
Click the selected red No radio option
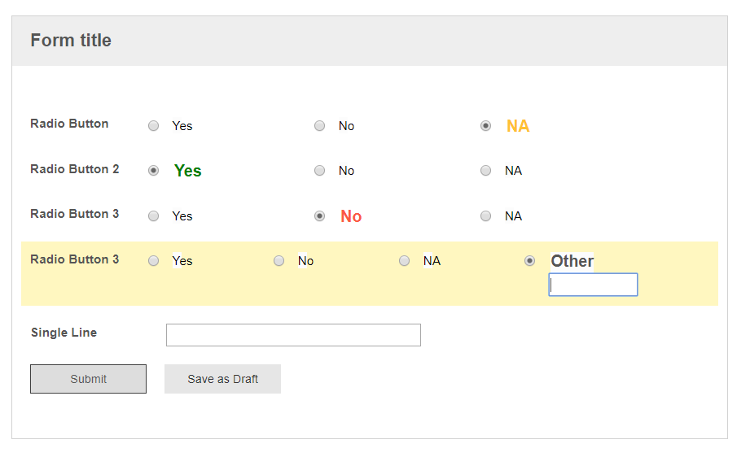[x=320, y=216]
